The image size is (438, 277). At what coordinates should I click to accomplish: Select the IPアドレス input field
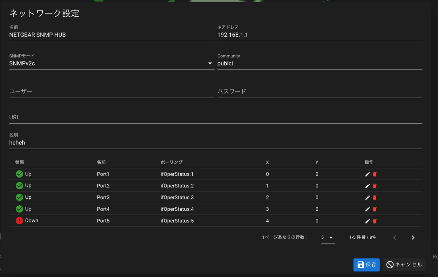pos(319,35)
